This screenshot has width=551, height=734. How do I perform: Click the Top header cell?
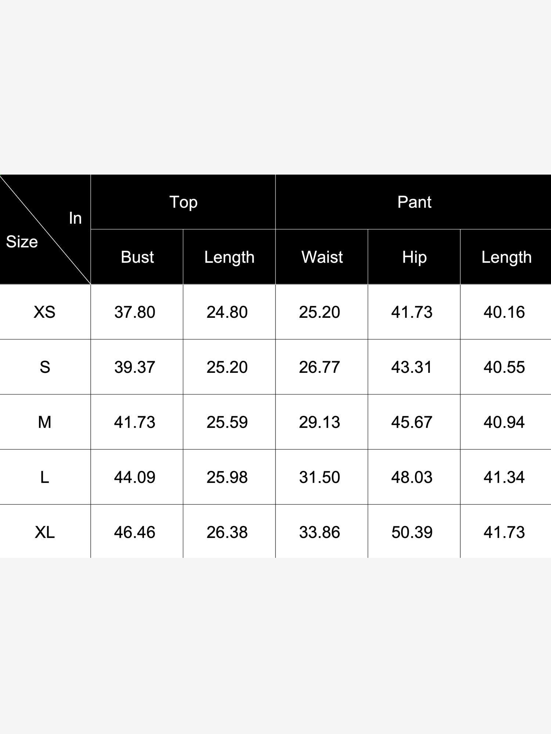[x=183, y=202]
